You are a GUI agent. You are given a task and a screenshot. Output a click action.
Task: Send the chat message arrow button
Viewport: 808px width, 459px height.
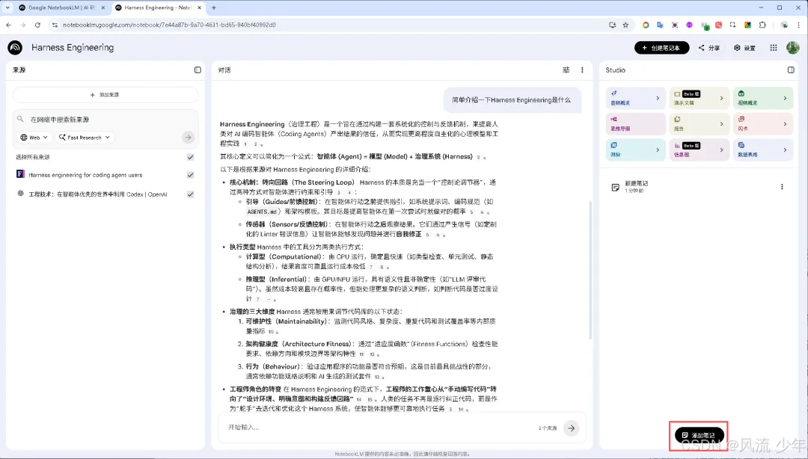click(571, 428)
